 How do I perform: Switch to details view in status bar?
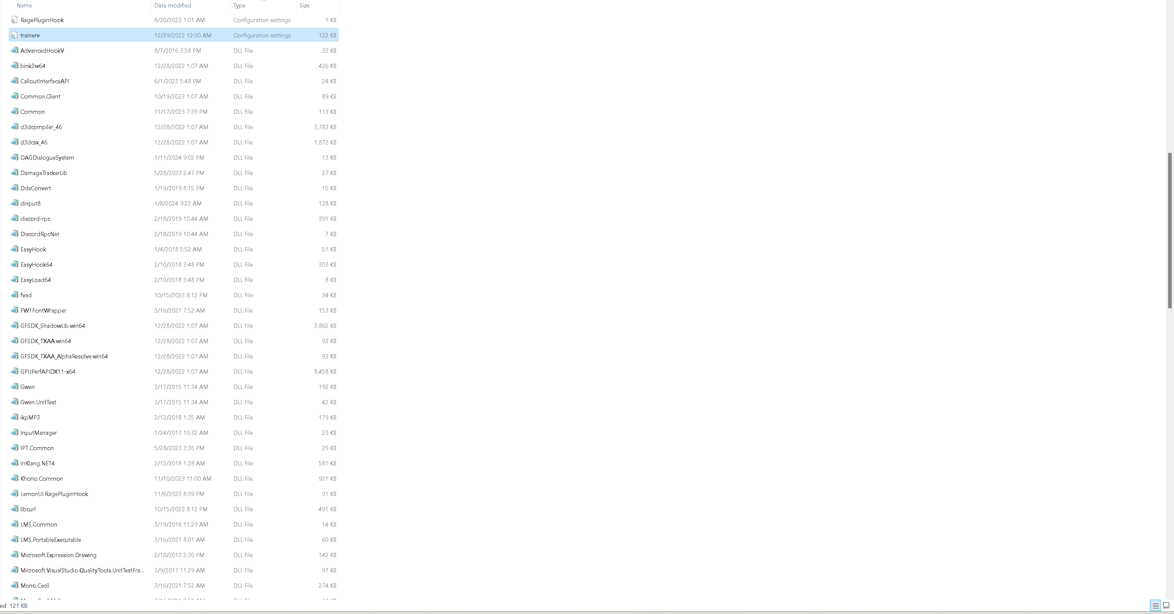click(x=1155, y=605)
